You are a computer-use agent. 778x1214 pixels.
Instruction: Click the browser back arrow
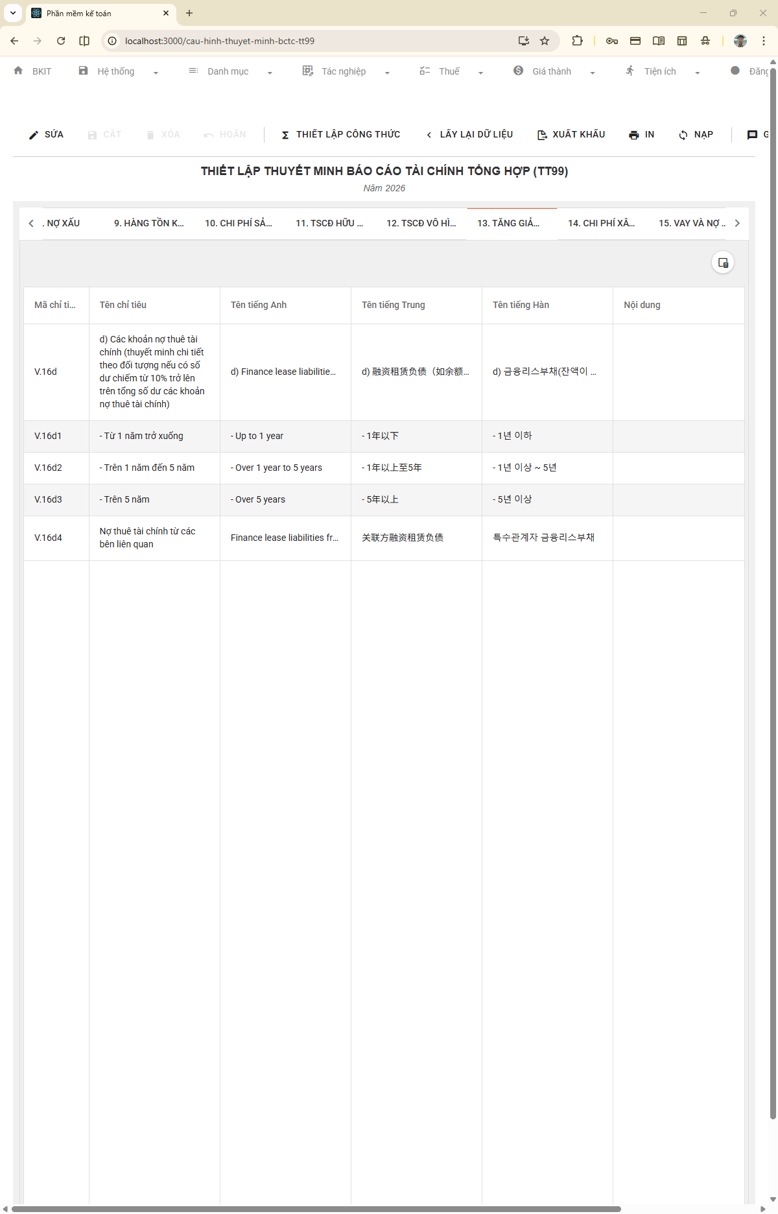[14, 41]
